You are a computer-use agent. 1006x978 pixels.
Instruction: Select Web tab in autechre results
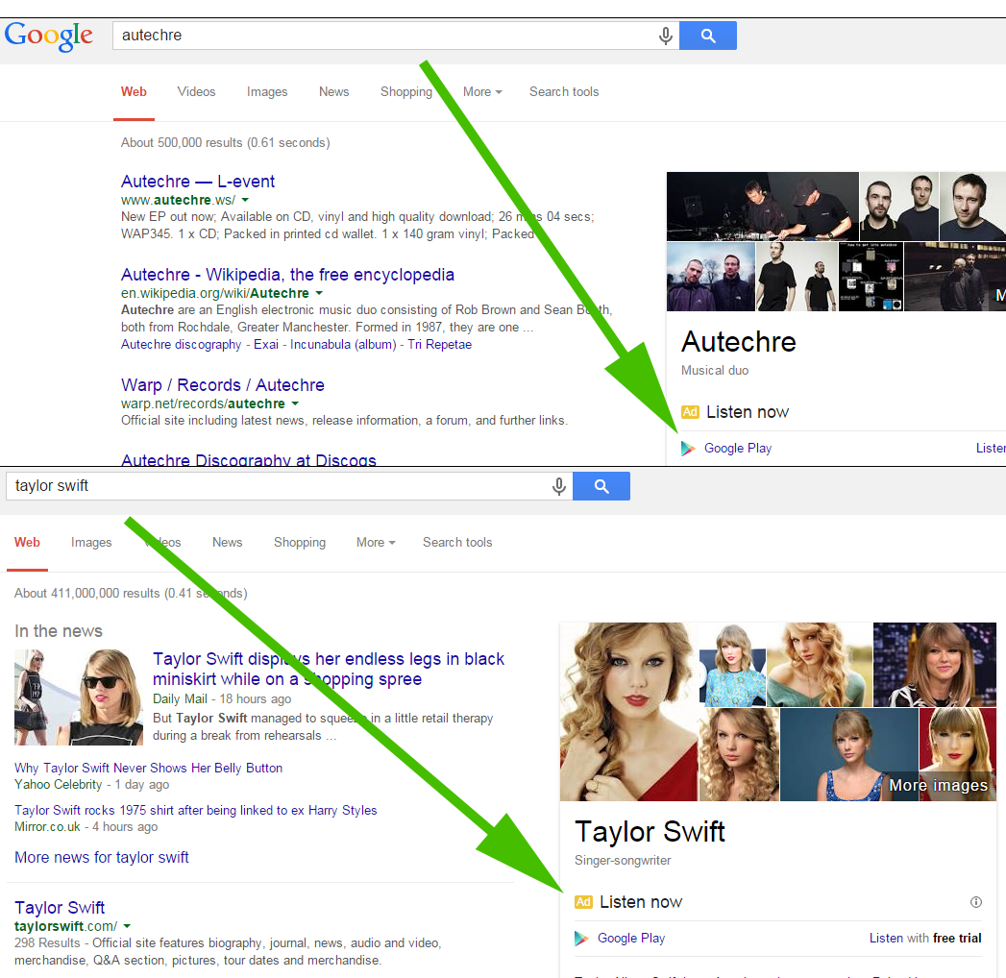[134, 91]
